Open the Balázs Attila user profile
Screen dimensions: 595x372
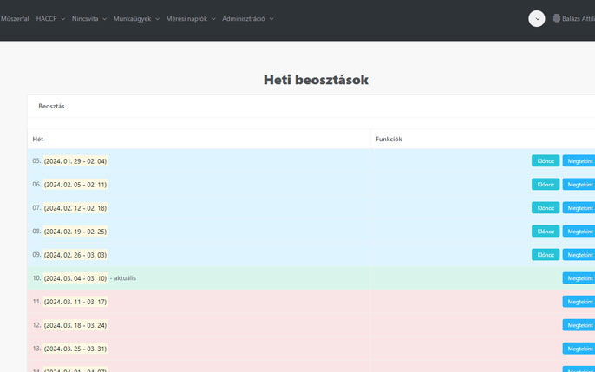578,18
